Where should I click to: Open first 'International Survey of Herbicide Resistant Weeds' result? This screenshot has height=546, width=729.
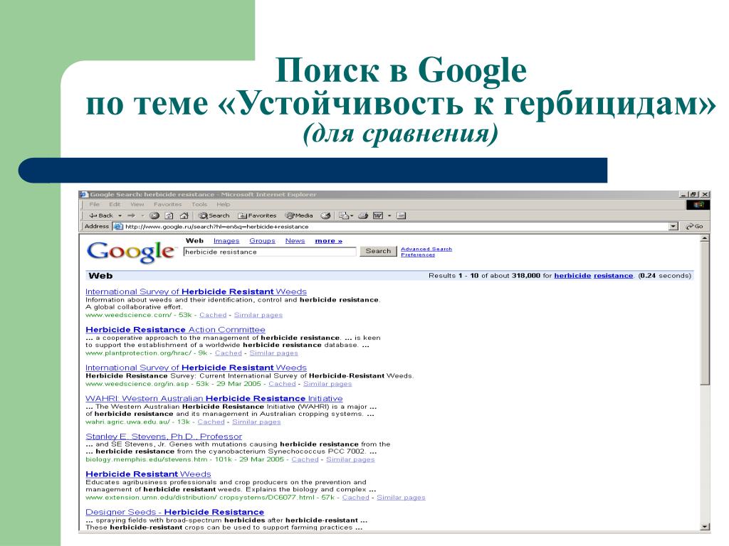(x=196, y=291)
